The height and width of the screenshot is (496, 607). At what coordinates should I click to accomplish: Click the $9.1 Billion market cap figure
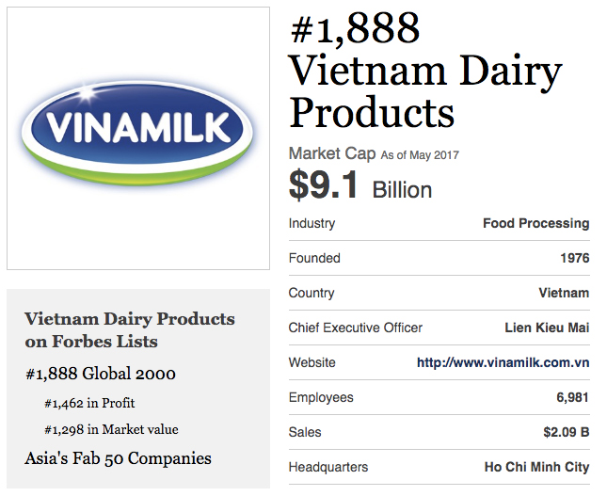[360, 185]
